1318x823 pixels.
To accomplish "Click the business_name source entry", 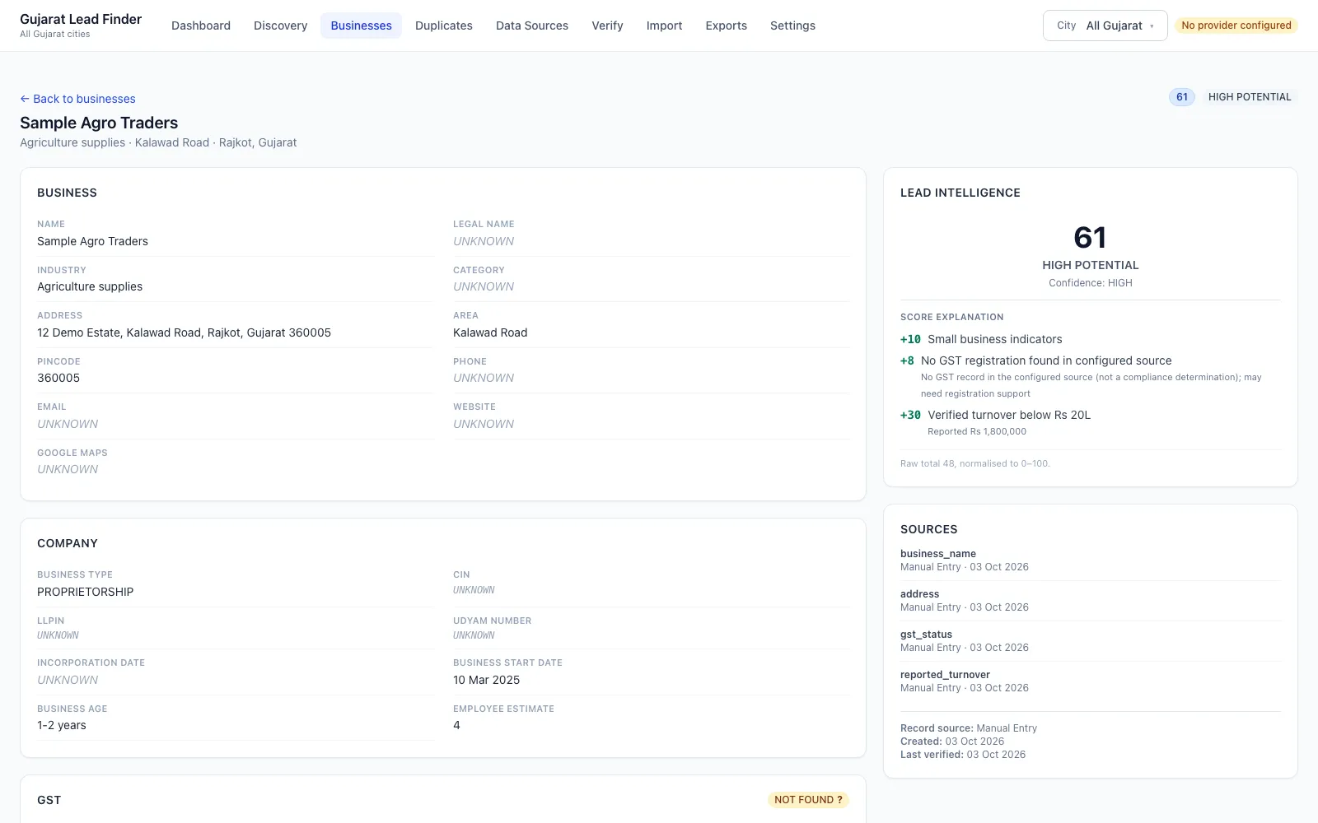I will coord(1090,560).
